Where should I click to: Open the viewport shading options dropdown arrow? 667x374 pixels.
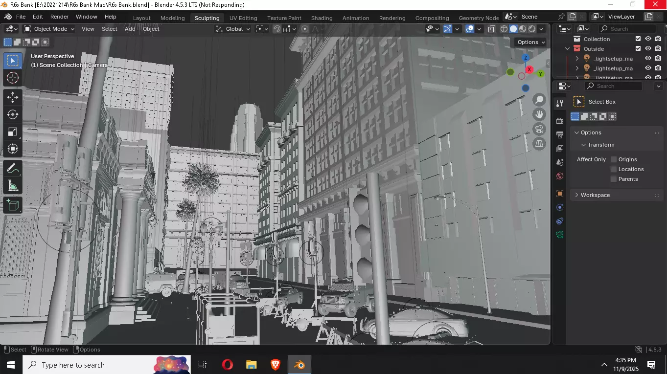pos(541,29)
